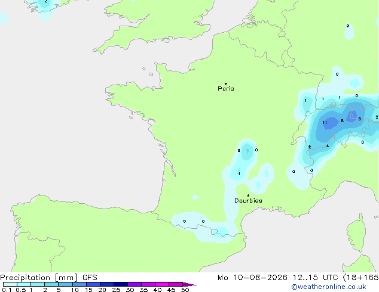Image resolution: width=379 pixels, height=292 pixels.
Task: Click legend tick label '50'
Action: point(185,290)
